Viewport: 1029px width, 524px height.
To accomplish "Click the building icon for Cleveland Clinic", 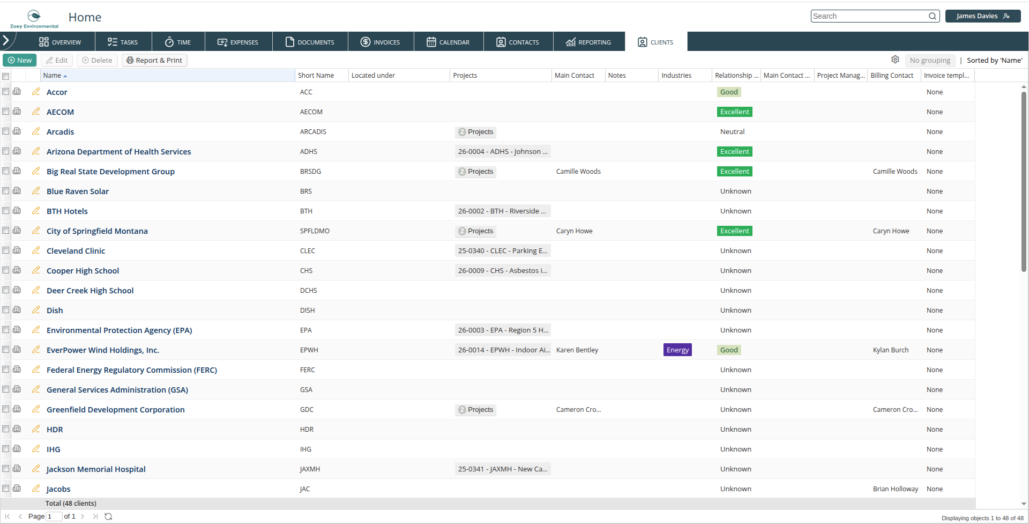I will (x=17, y=250).
